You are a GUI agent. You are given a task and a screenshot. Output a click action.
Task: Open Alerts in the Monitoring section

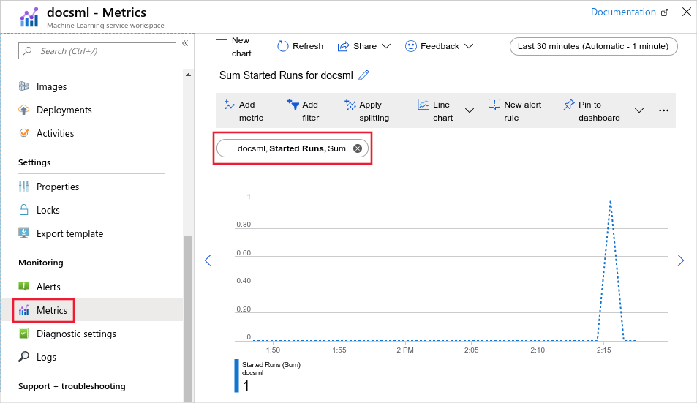click(48, 287)
